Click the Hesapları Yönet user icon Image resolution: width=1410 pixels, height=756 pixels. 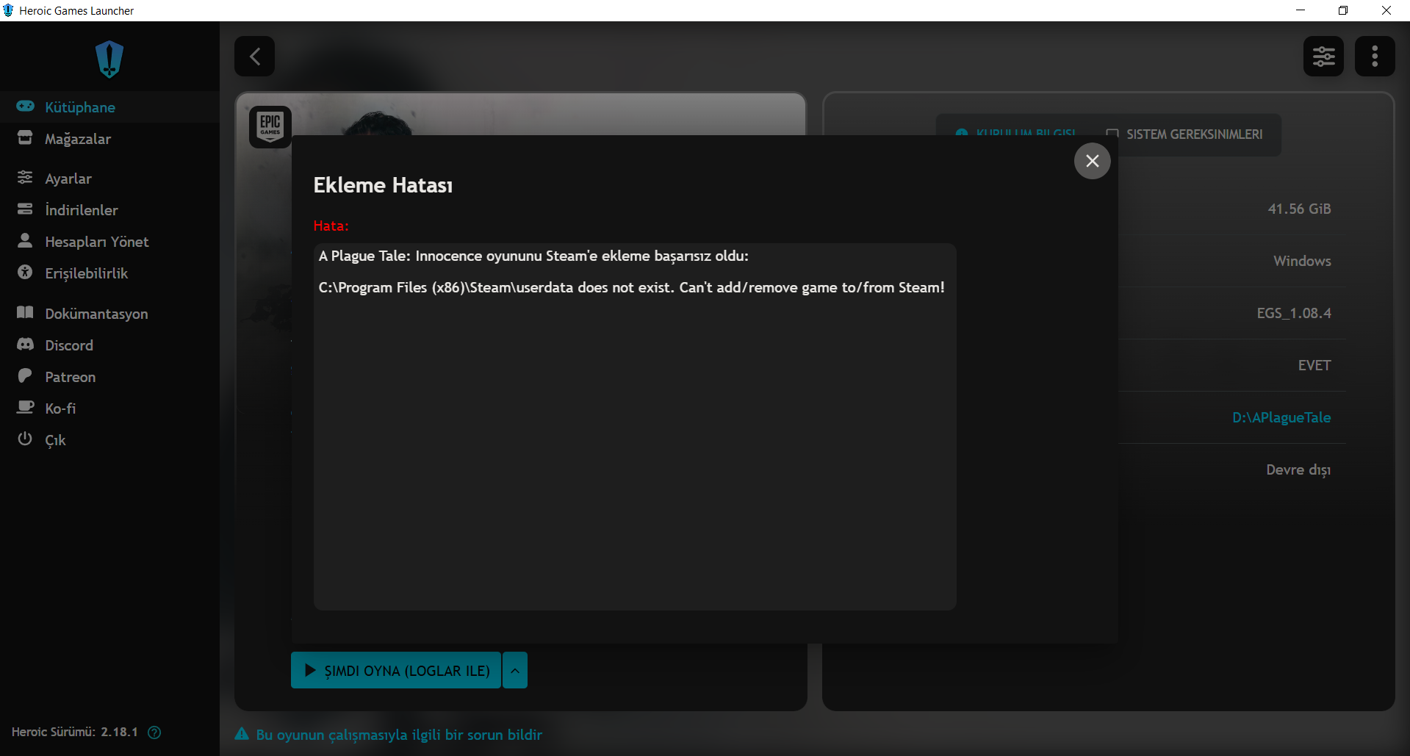tap(25, 241)
